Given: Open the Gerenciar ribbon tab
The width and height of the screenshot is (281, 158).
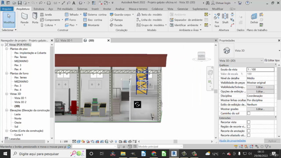Looking at the screenshot, I should [183, 9].
